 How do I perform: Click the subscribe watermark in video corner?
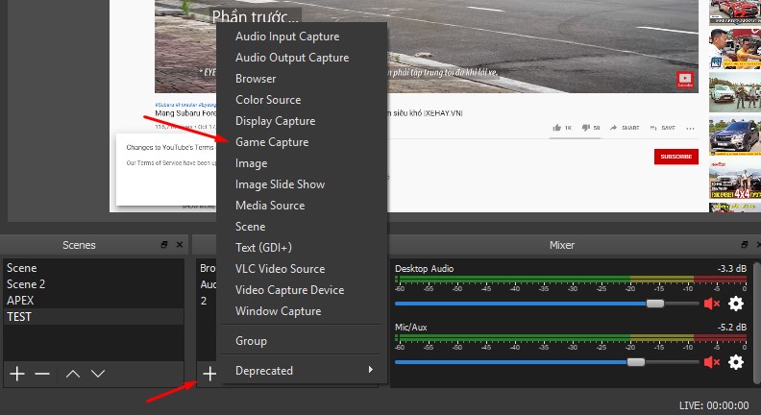[685, 80]
